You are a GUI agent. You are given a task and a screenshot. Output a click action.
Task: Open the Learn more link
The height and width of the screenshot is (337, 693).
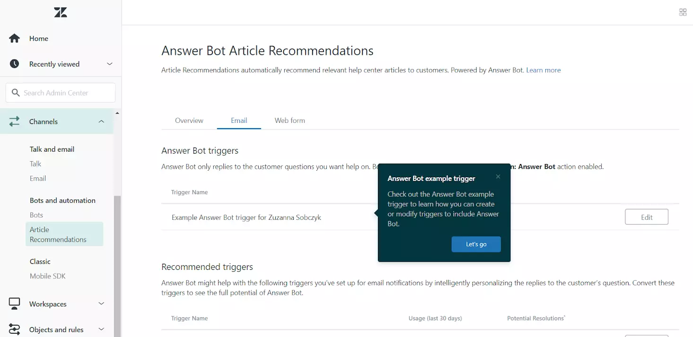543,70
